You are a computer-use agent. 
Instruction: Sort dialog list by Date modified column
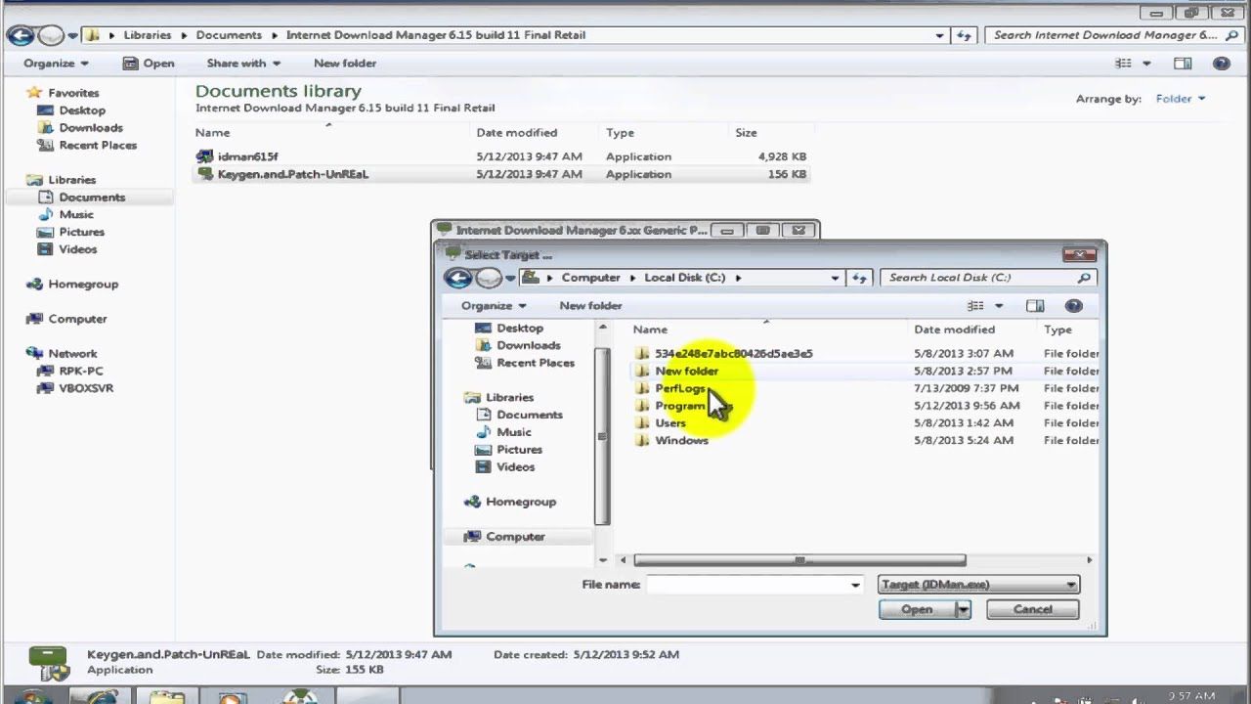954,330
